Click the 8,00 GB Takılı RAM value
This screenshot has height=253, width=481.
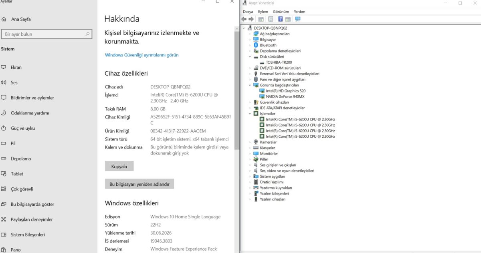coord(158,109)
